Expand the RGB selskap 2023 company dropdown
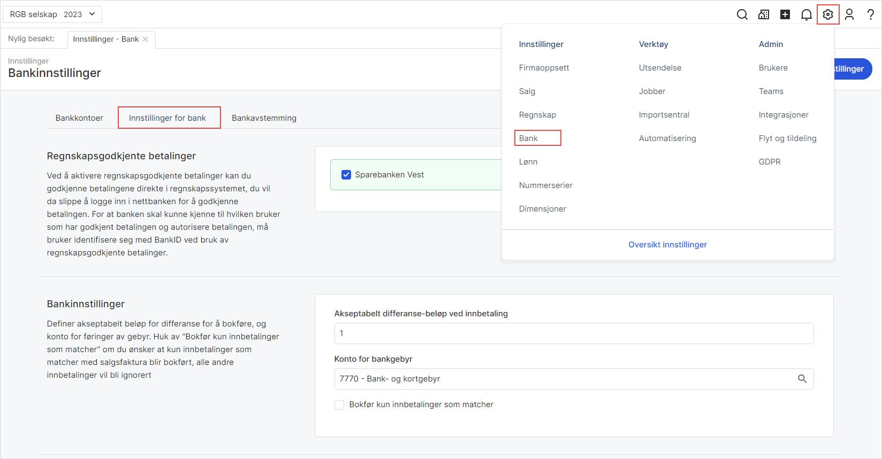 point(52,14)
